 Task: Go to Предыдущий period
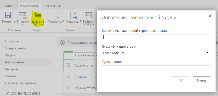[56, 17]
